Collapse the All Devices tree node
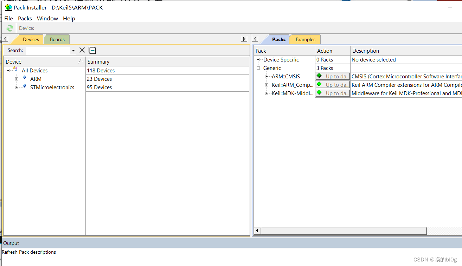The height and width of the screenshot is (266, 462). click(8, 70)
